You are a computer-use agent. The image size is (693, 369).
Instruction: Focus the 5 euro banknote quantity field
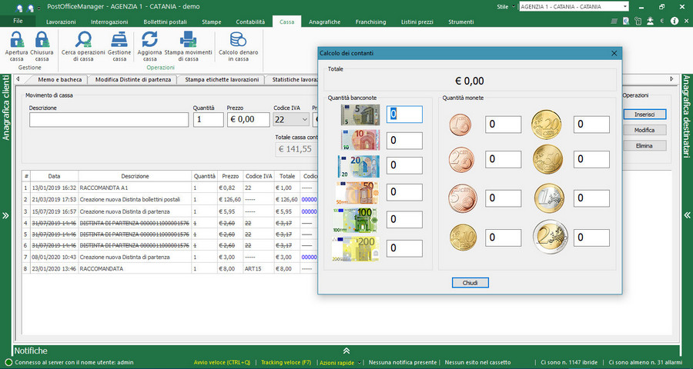click(x=404, y=115)
